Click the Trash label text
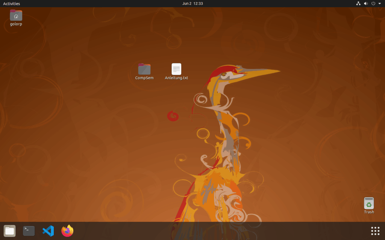 coord(369,212)
